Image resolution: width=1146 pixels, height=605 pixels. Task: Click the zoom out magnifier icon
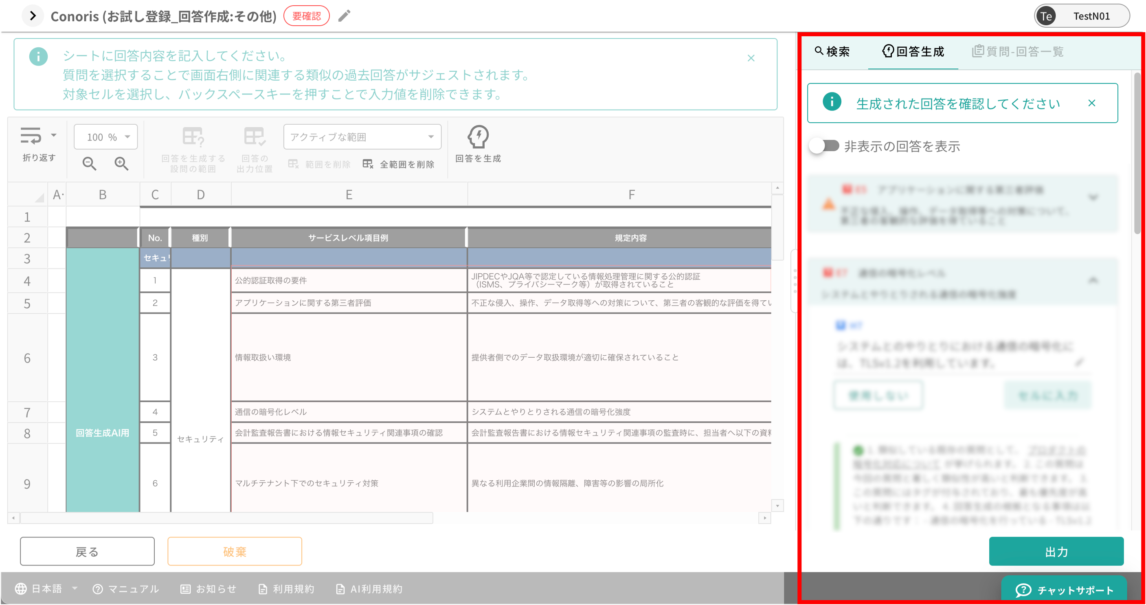coord(90,163)
